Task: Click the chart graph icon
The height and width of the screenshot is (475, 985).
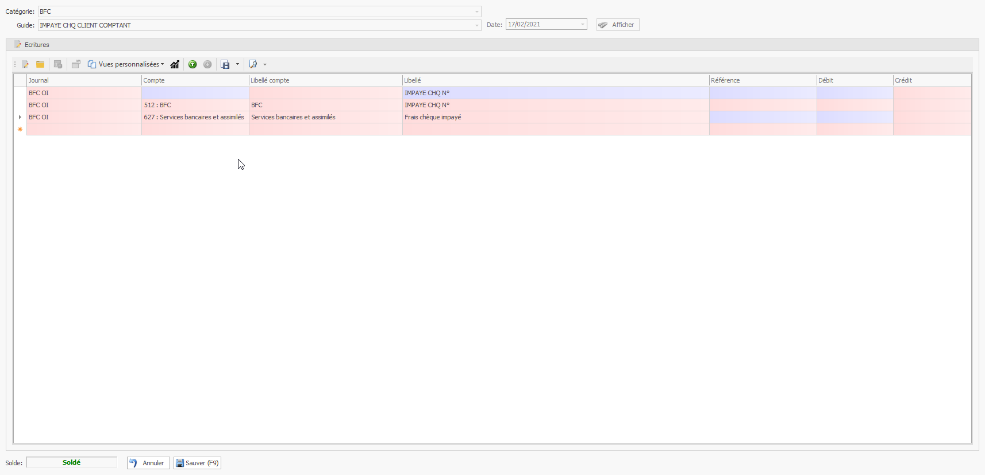Action: [175, 64]
